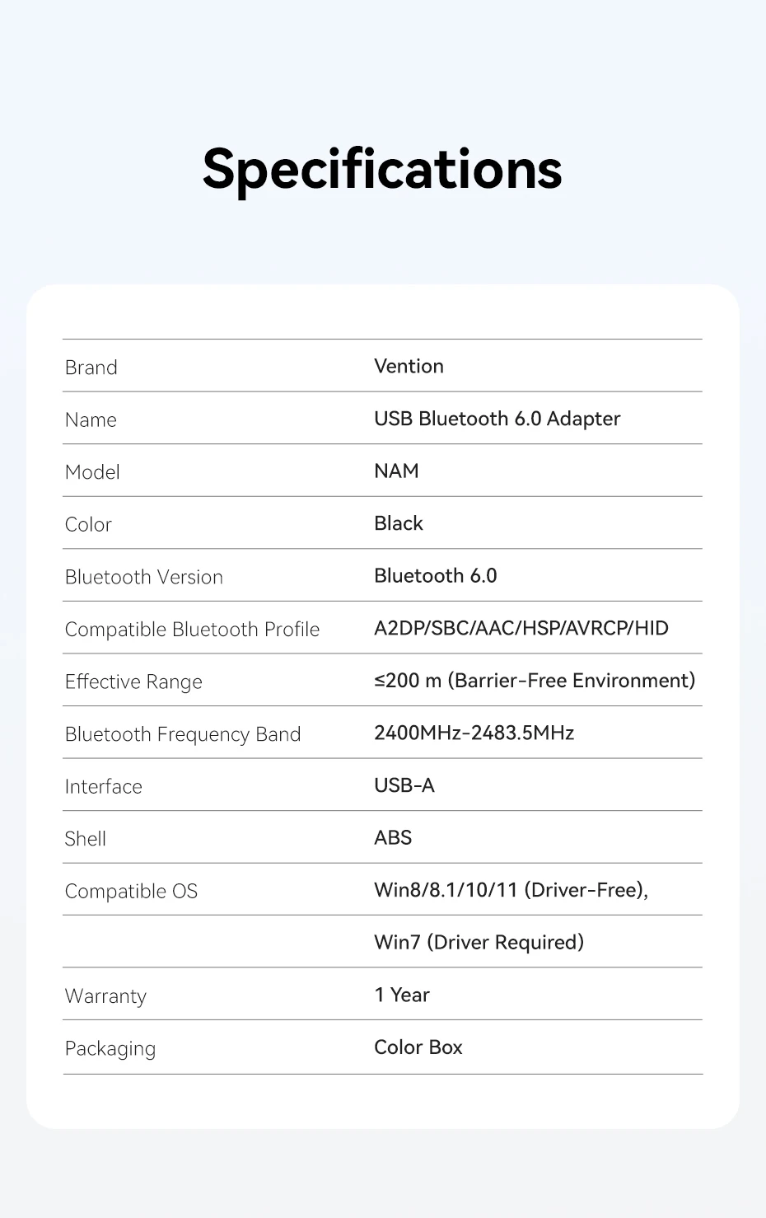Select the "Compatible OS" label
Screen dimensions: 766x1218
click(132, 891)
